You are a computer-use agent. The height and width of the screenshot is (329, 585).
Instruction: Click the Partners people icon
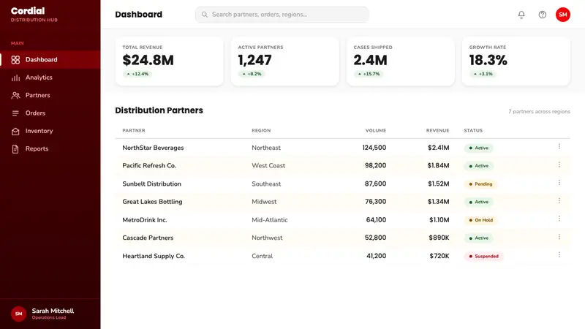click(15, 96)
